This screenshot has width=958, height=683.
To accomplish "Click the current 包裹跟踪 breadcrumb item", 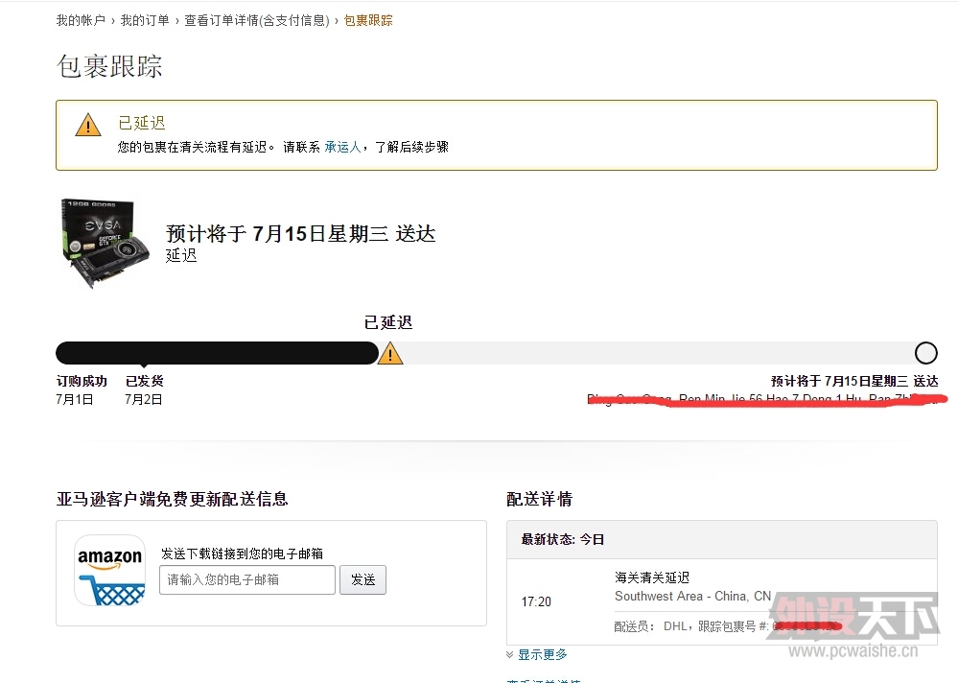I will click(368, 20).
